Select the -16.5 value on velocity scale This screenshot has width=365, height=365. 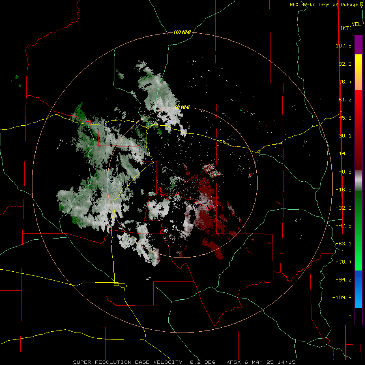(x=344, y=190)
